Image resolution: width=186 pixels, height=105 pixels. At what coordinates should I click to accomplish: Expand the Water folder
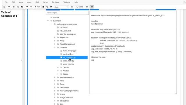pos(58,74)
